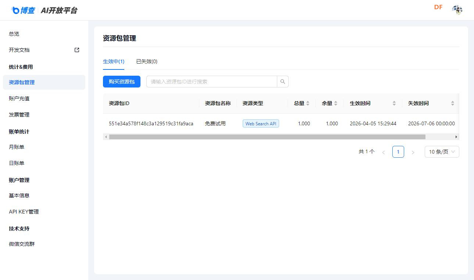Click the 购买资源包 button
Screen dimensions: 474x280
tap(121, 81)
